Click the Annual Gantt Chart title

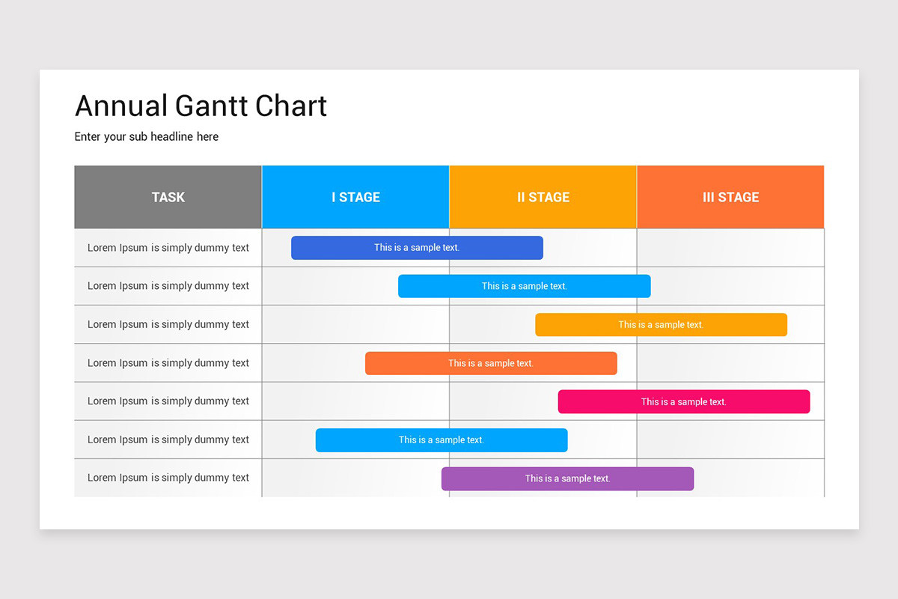pyautogui.click(x=201, y=106)
